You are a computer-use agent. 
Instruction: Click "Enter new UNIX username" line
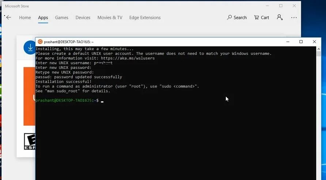pos(74,63)
